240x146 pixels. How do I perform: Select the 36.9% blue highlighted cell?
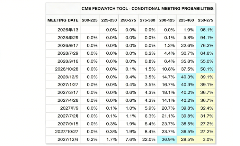click(167, 139)
